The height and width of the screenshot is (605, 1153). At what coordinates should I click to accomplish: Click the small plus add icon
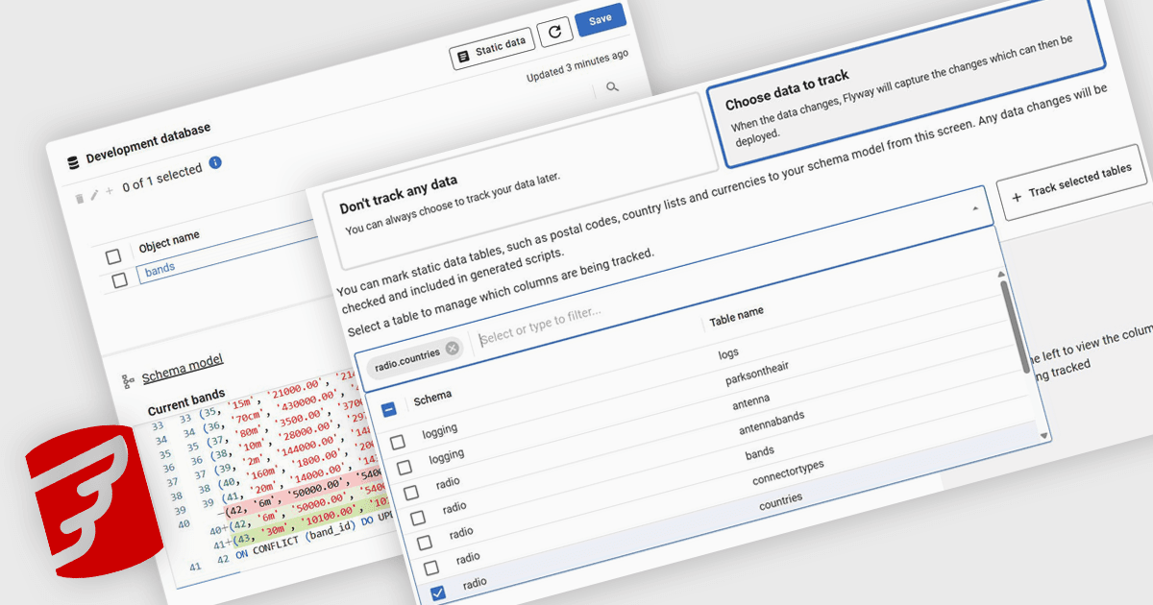point(109,192)
